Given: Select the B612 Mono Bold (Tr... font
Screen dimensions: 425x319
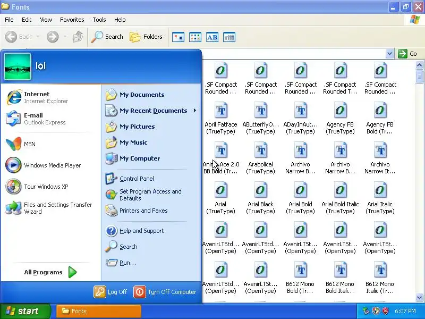Looking at the screenshot, I should 300,278.
